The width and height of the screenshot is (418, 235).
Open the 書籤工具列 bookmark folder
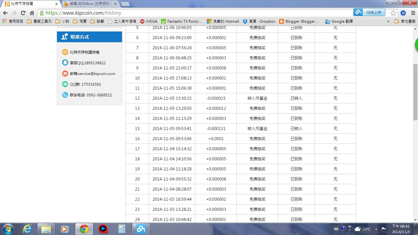click(39, 21)
